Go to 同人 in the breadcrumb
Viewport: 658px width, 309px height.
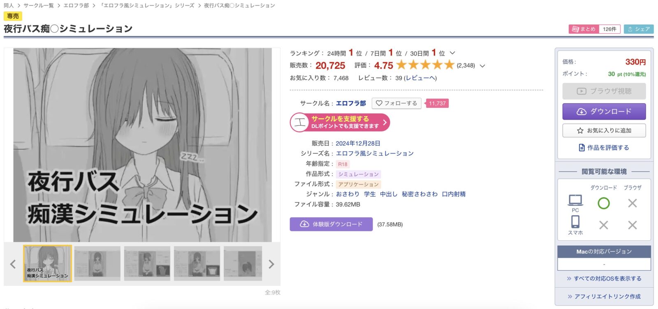[x=9, y=5]
